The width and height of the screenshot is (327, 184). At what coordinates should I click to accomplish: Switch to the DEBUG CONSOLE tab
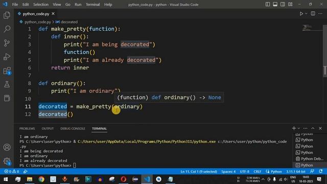[x=73, y=128]
